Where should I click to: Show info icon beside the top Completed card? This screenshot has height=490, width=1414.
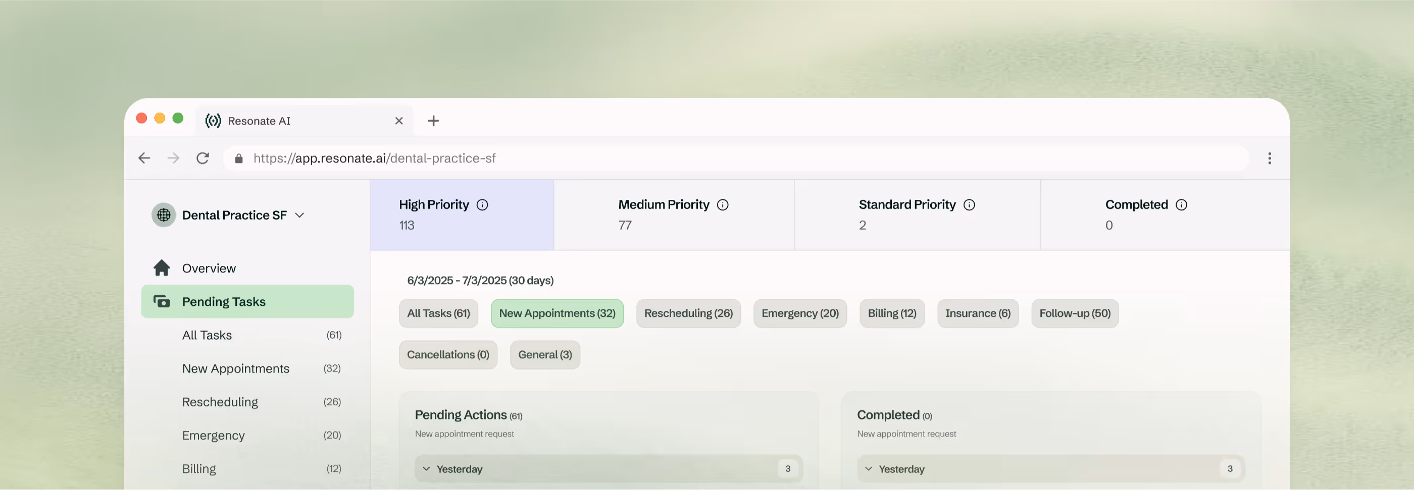click(x=1181, y=205)
